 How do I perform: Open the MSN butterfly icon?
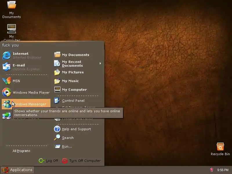click(x=7, y=81)
